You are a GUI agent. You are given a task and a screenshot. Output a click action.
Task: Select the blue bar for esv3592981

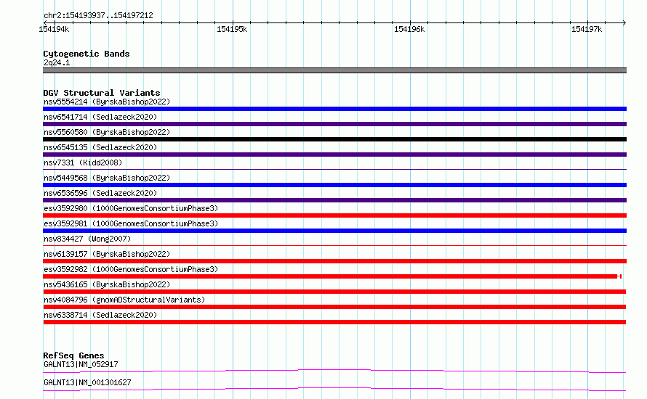click(x=334, y=231)
